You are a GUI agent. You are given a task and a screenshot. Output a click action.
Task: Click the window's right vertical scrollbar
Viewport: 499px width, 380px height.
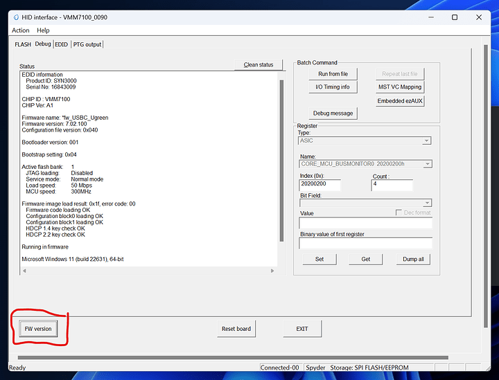486,186
